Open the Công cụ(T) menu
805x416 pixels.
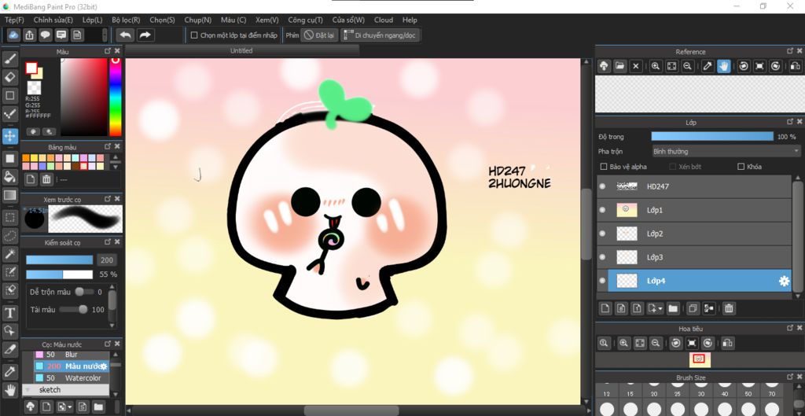click(306, 20)
